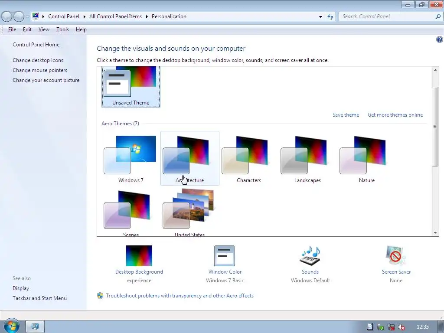Click the Personalization taskbar button

click(x=35, y=326)
